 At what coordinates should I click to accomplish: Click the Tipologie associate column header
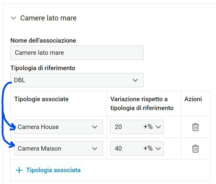pos(41,99)
